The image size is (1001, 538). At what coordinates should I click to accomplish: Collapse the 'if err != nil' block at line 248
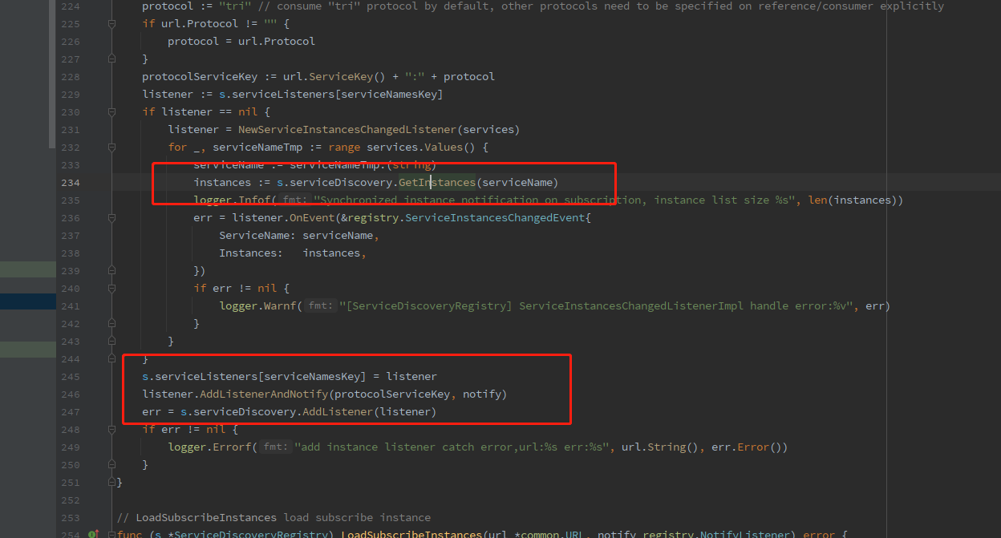tap(112, 430)
